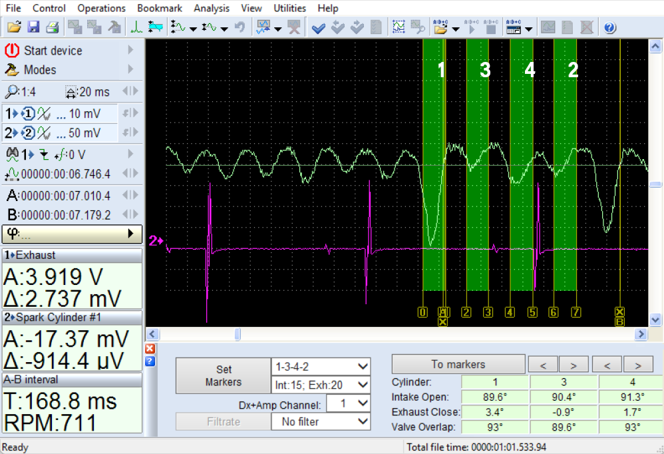Click the last > button beside To markers
The height and width of the screenshot is (454, 664).
638,365
